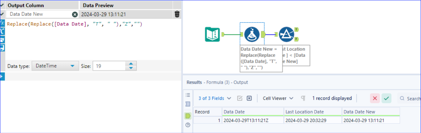This screenshot has height=133, width=421.
Task: Click the Data Date column header
Action: pyautogui.click(x=252, y=112)
